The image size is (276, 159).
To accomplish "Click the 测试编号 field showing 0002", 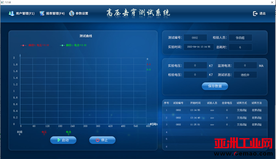I will click(195, 38).
